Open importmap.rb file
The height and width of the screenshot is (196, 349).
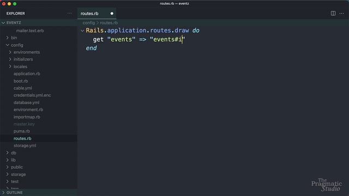27,117
